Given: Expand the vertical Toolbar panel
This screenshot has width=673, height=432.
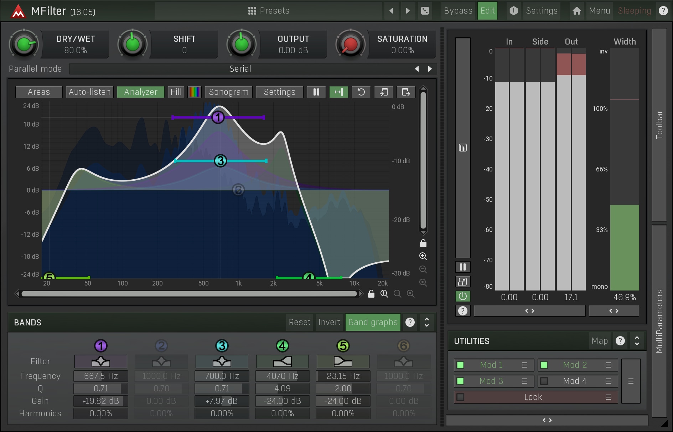Looking at the screenshot, I should [x=659, y=125].
